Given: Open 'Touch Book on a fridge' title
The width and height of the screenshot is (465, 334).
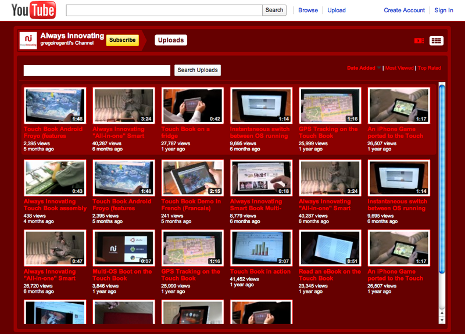Looking at the screenshot, I should (185, 132).
